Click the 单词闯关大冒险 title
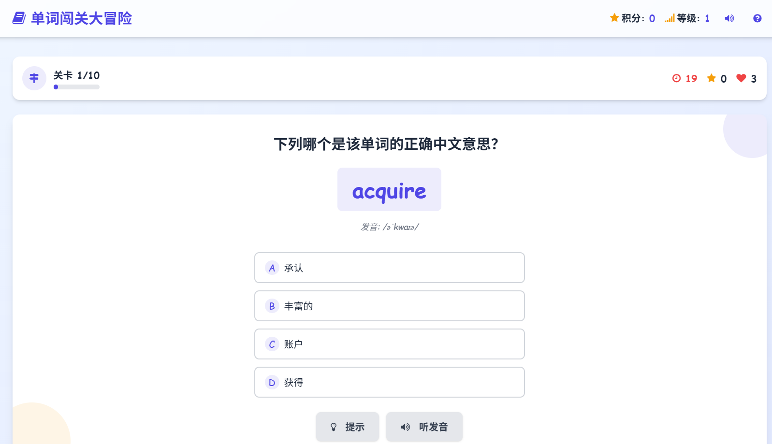The width and height of the screenshot is (772, 444). tap(82, 18)
